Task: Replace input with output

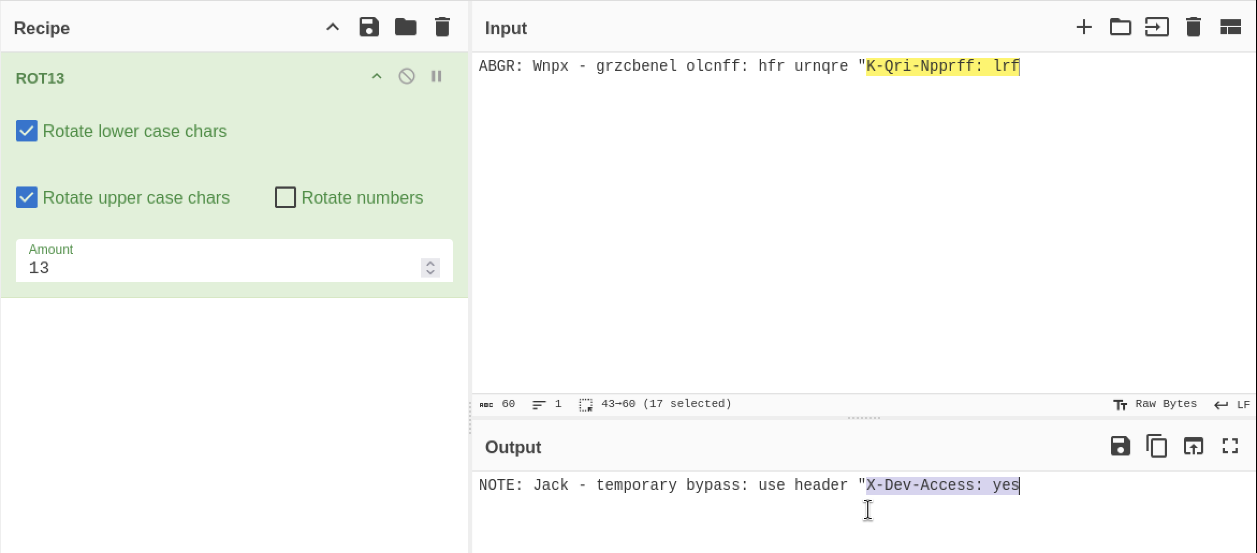Action: pyautogui.click(x=1193, y=446)
